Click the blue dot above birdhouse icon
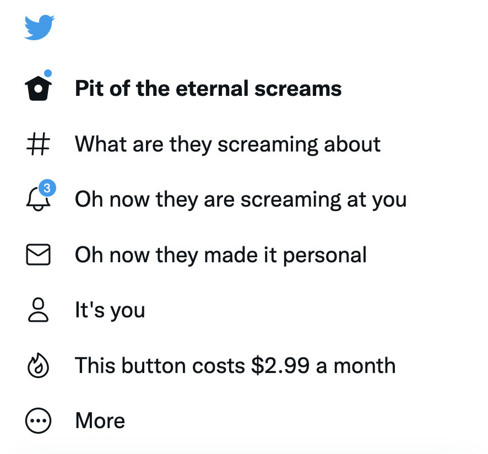Image resolution: width=488 pixels, height=454 pixels. [x=48, y=73]
